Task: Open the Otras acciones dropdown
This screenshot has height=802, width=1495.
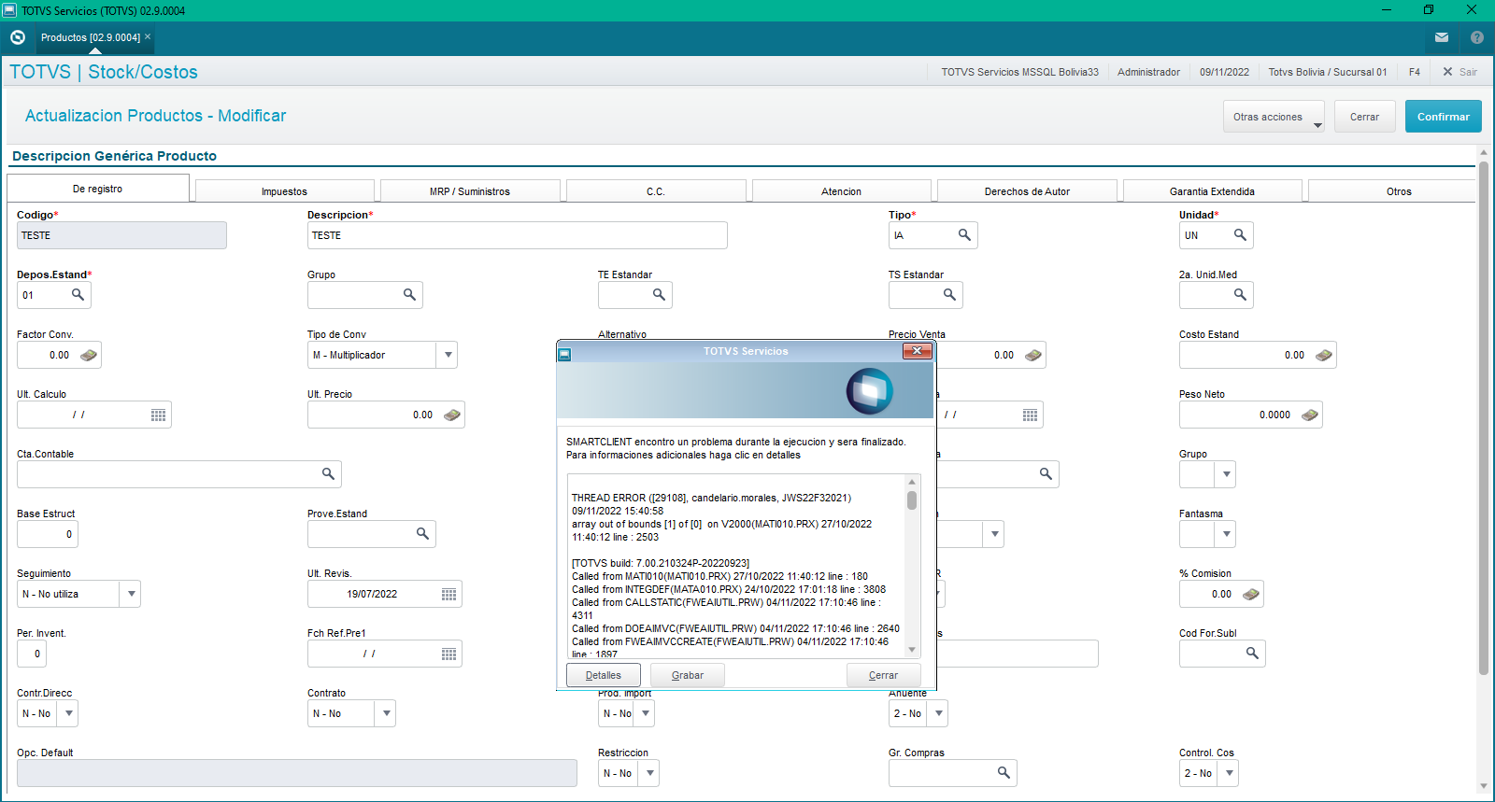Action: 1274,117
